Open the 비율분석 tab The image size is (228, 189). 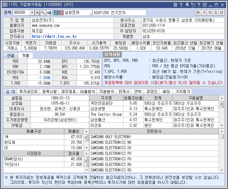pyautogui.click(x=87, y=91)
